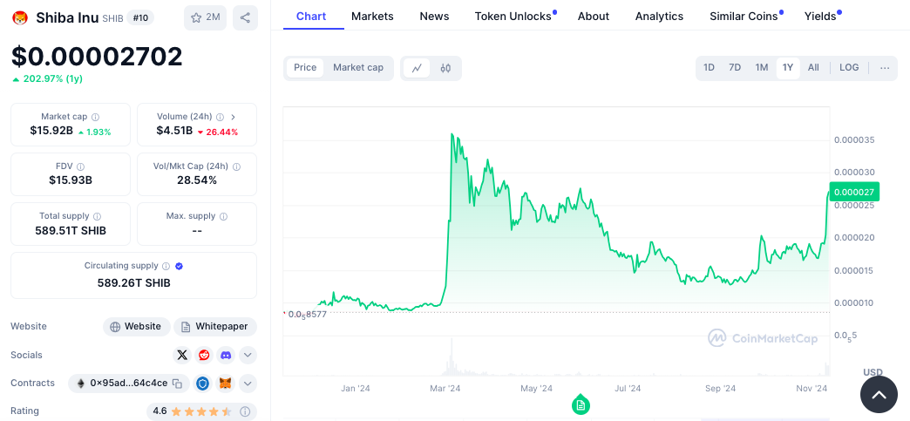Click the $15.93B FDV value
910x421 pixels.
(71, 180)
